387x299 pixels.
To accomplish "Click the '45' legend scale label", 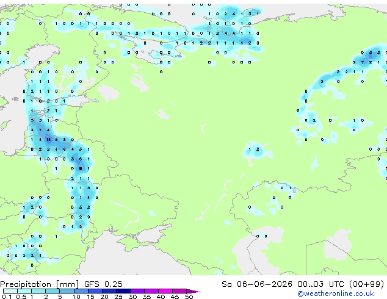I will pos(175,297).
